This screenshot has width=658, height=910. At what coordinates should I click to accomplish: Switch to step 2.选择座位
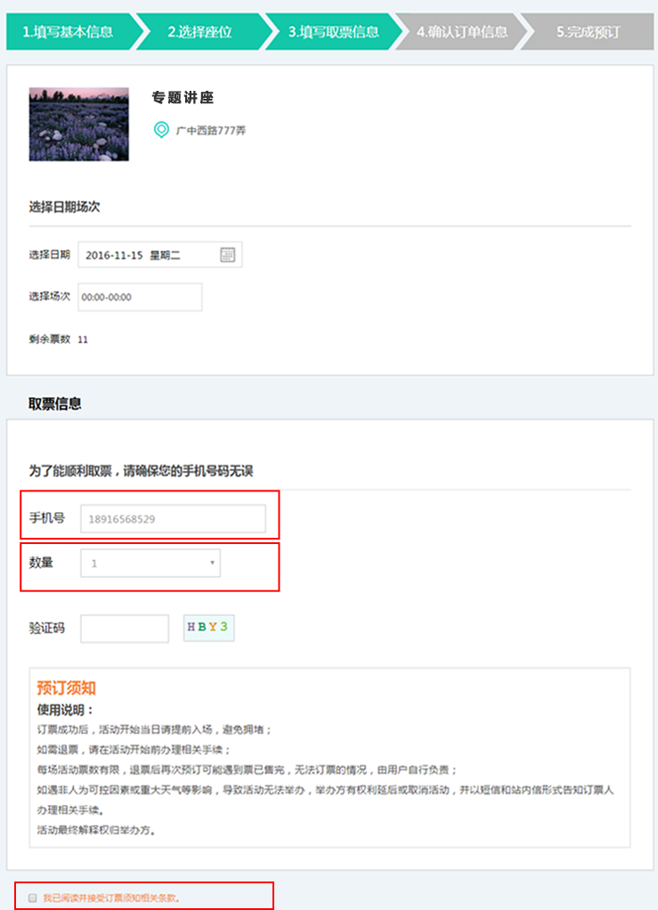(x=200, y=32)
